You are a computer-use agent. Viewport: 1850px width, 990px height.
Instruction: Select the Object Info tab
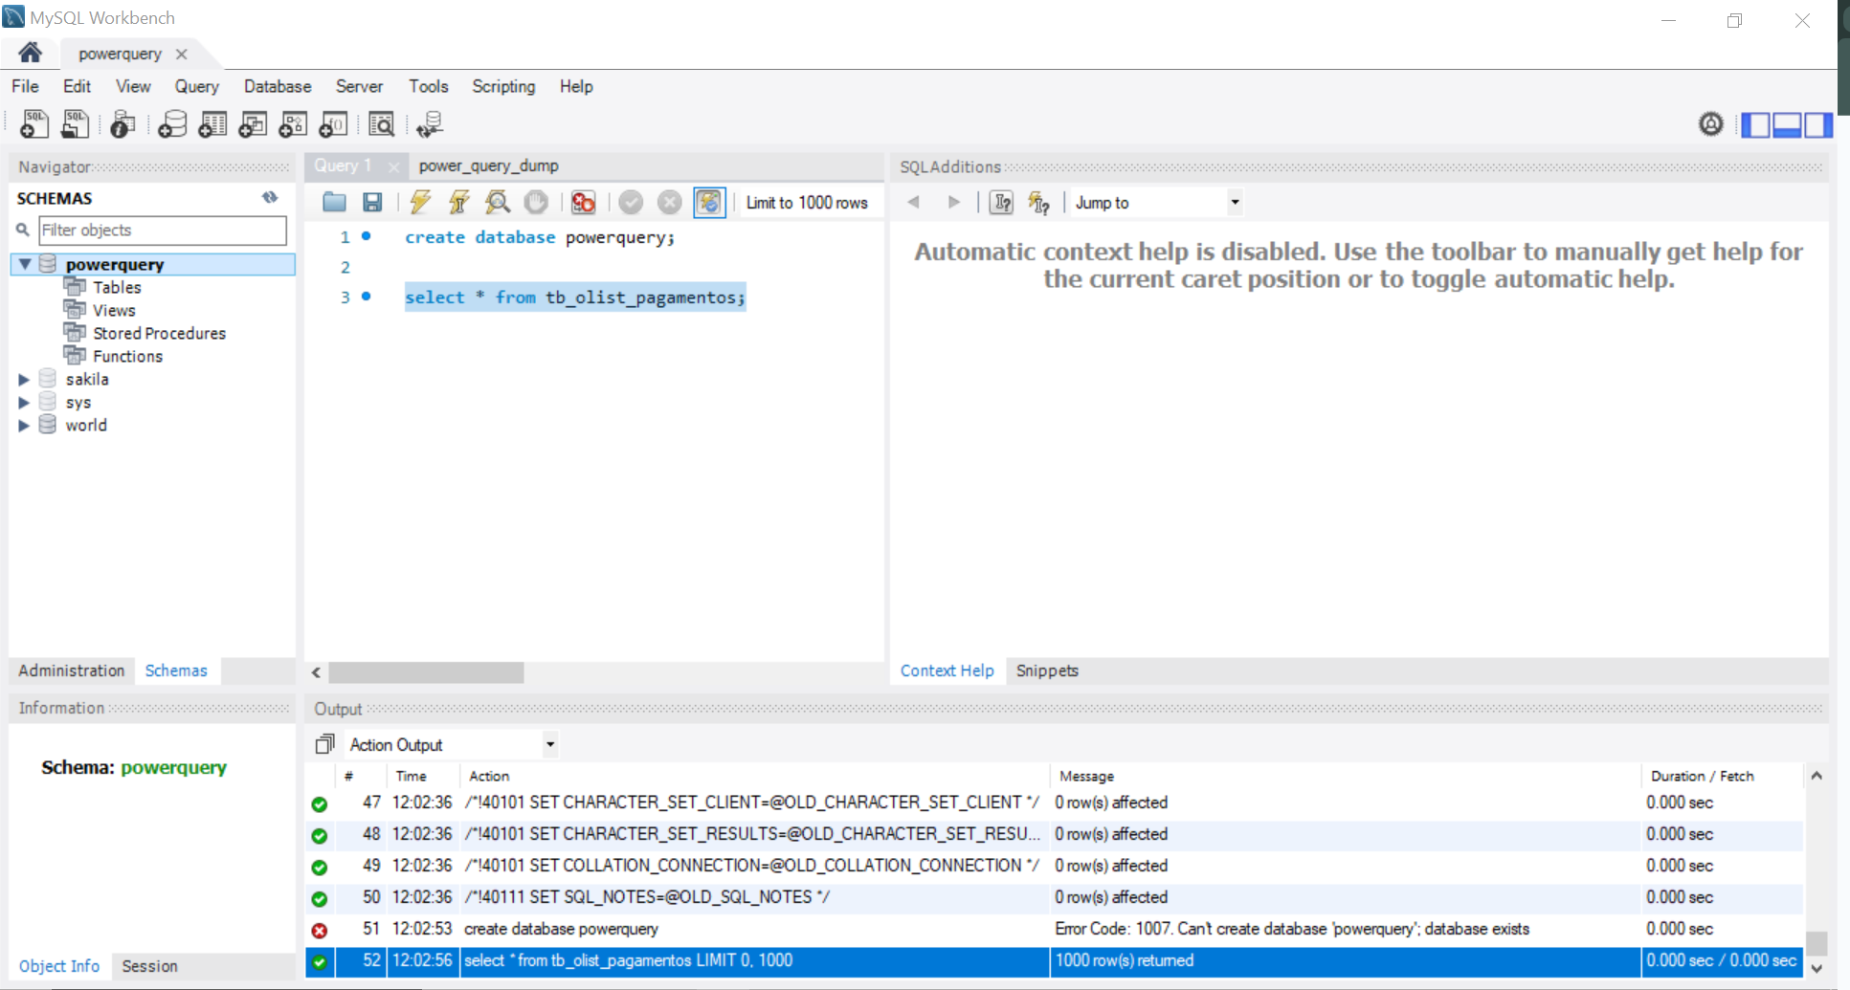(59, 966)
